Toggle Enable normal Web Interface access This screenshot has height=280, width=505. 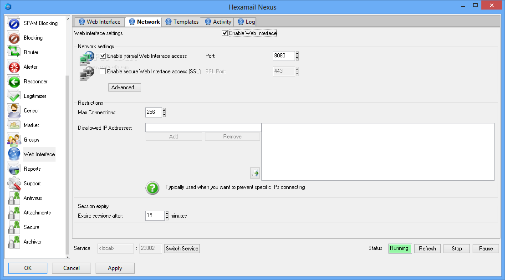coord(103,56)
